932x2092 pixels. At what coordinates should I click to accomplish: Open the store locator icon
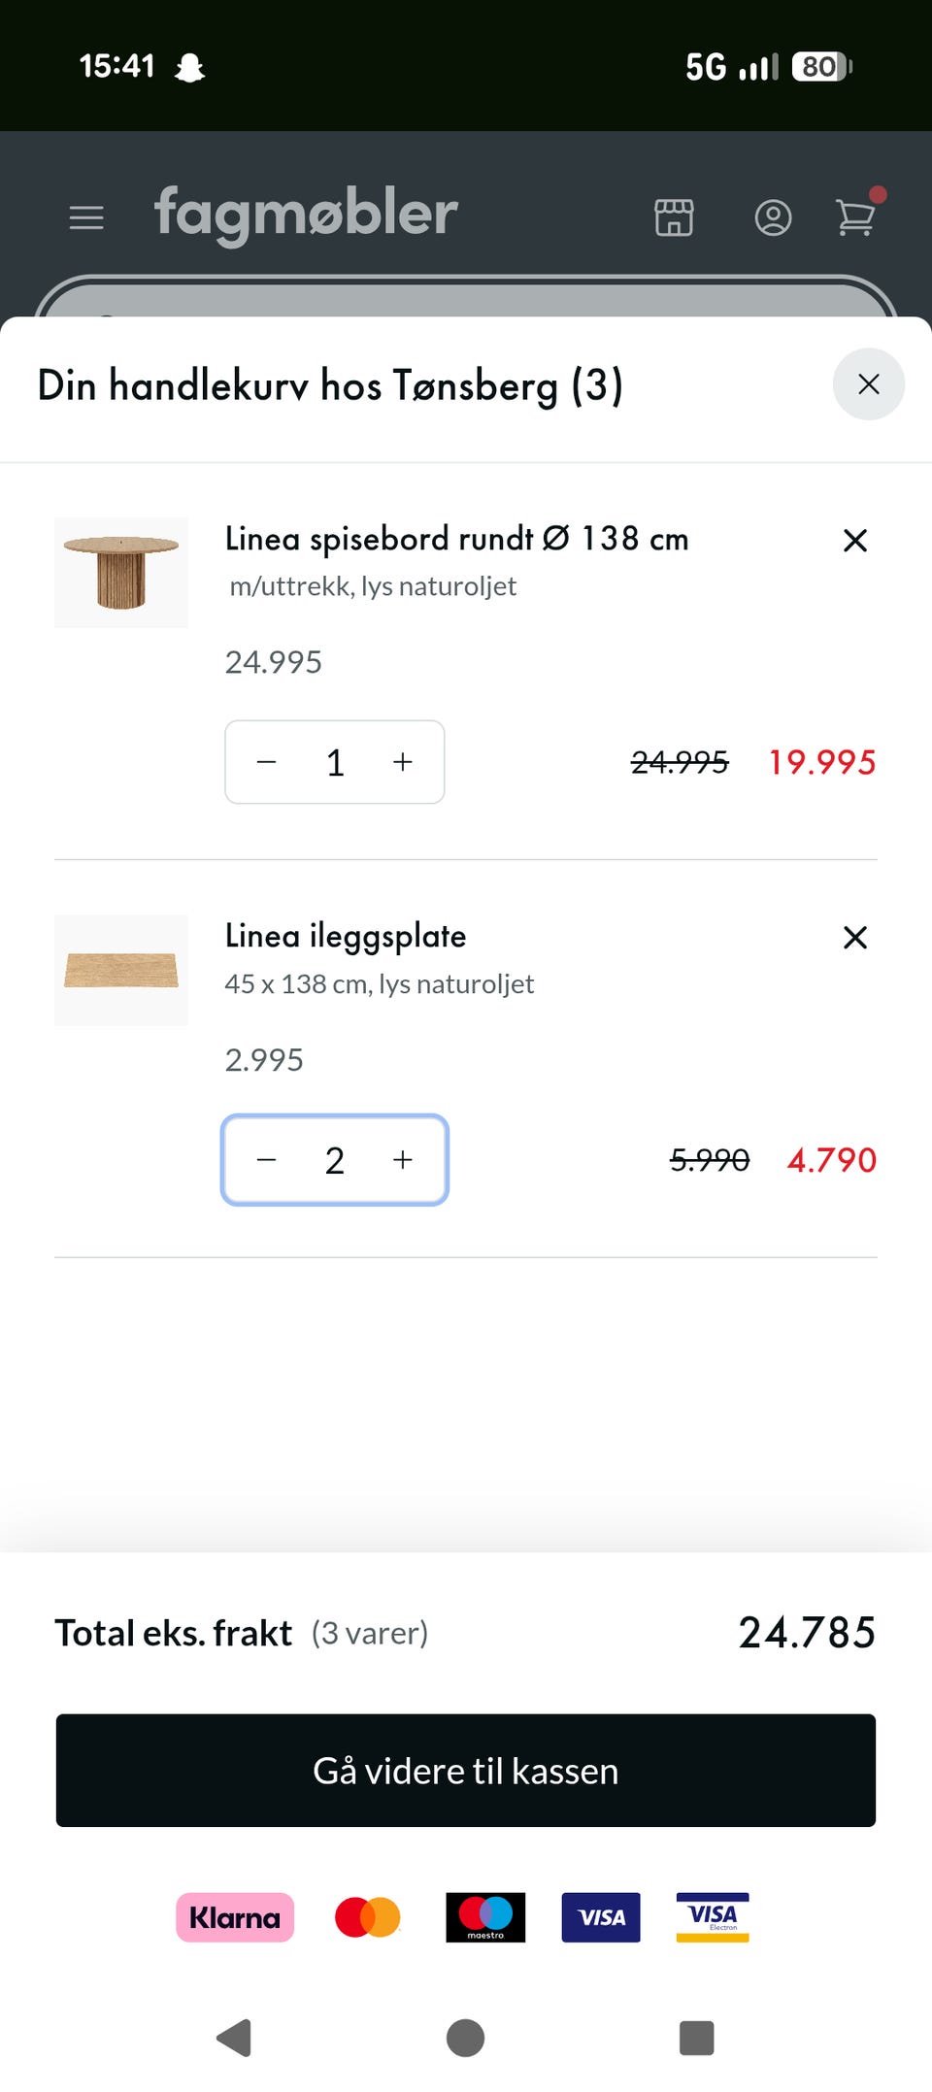click(674, 217)
